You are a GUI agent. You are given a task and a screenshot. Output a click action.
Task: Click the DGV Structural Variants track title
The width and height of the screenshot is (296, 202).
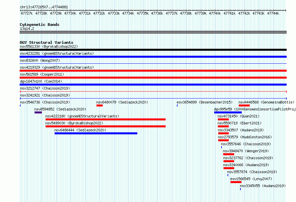pyautogui.click(x=47, y=42)
